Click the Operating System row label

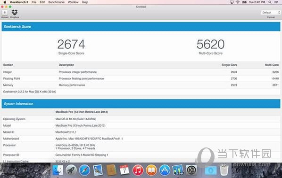coord(14,119)
